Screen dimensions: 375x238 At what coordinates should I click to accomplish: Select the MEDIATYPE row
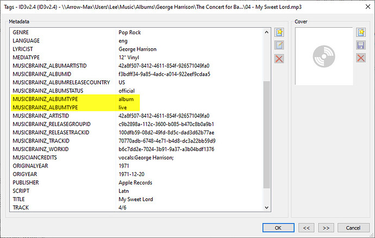(136, 58)
